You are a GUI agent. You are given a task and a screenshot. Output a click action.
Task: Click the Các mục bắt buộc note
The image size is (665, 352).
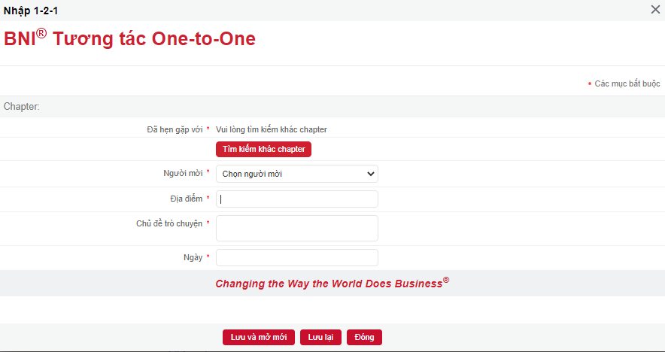tap(627, 83)
